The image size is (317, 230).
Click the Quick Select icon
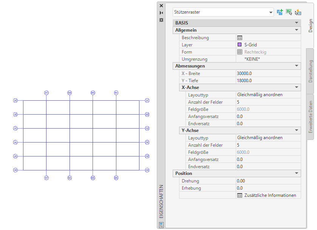point(298,12)
